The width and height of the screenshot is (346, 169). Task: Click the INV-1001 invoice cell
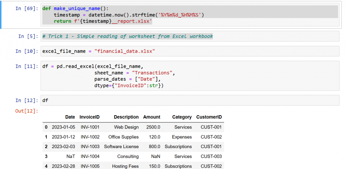(x=90, y=127)
